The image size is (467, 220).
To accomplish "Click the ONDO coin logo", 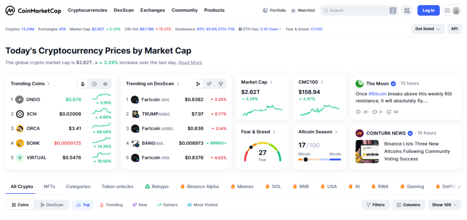I will point(20,100).
